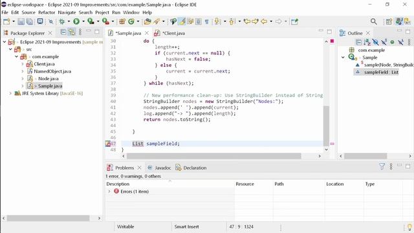Image resolution: width=414 pixels, height=233 pixels.
Task: Click the Last Edit Location icon
Action: (247, 21)
